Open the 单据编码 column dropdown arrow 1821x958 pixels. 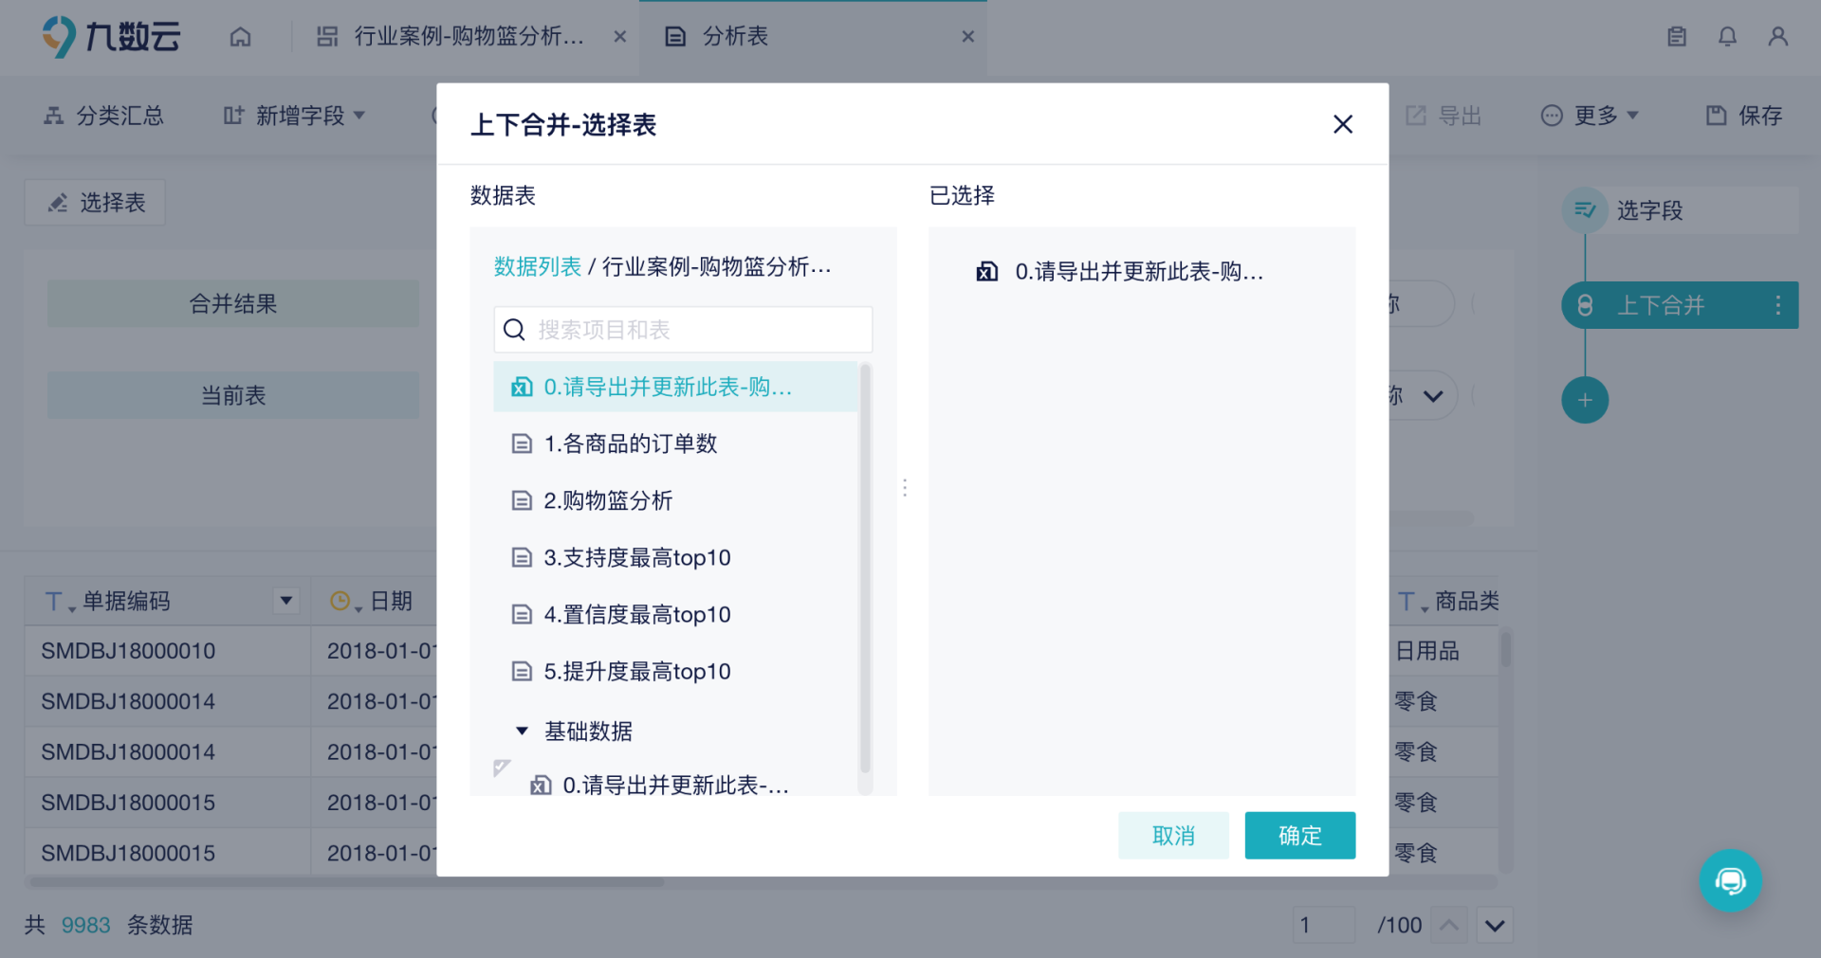(285, 601)
